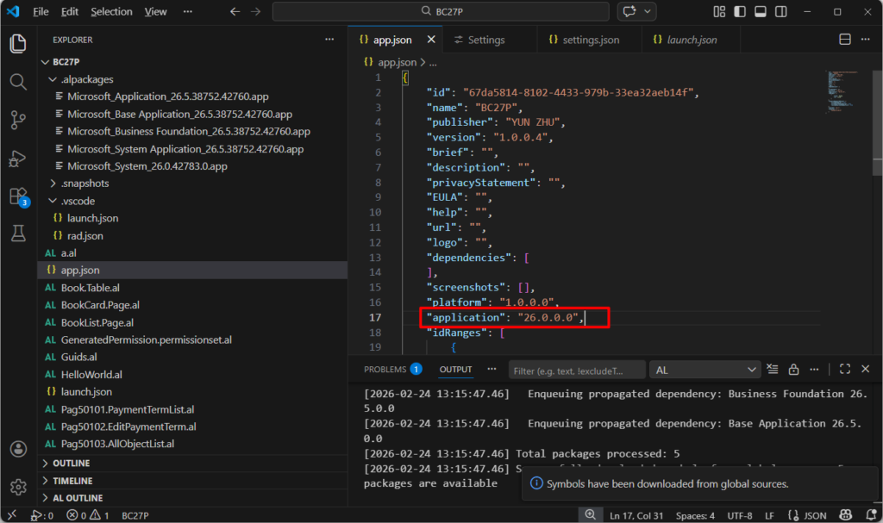Screen dimensions: 883x523
Task: Expand the .snapshots folder
Action: (85, 184)
